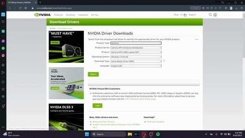Click the Help link near dropdowns
The height and width of the screenshot is (138, 245).
tap(196, 39)
